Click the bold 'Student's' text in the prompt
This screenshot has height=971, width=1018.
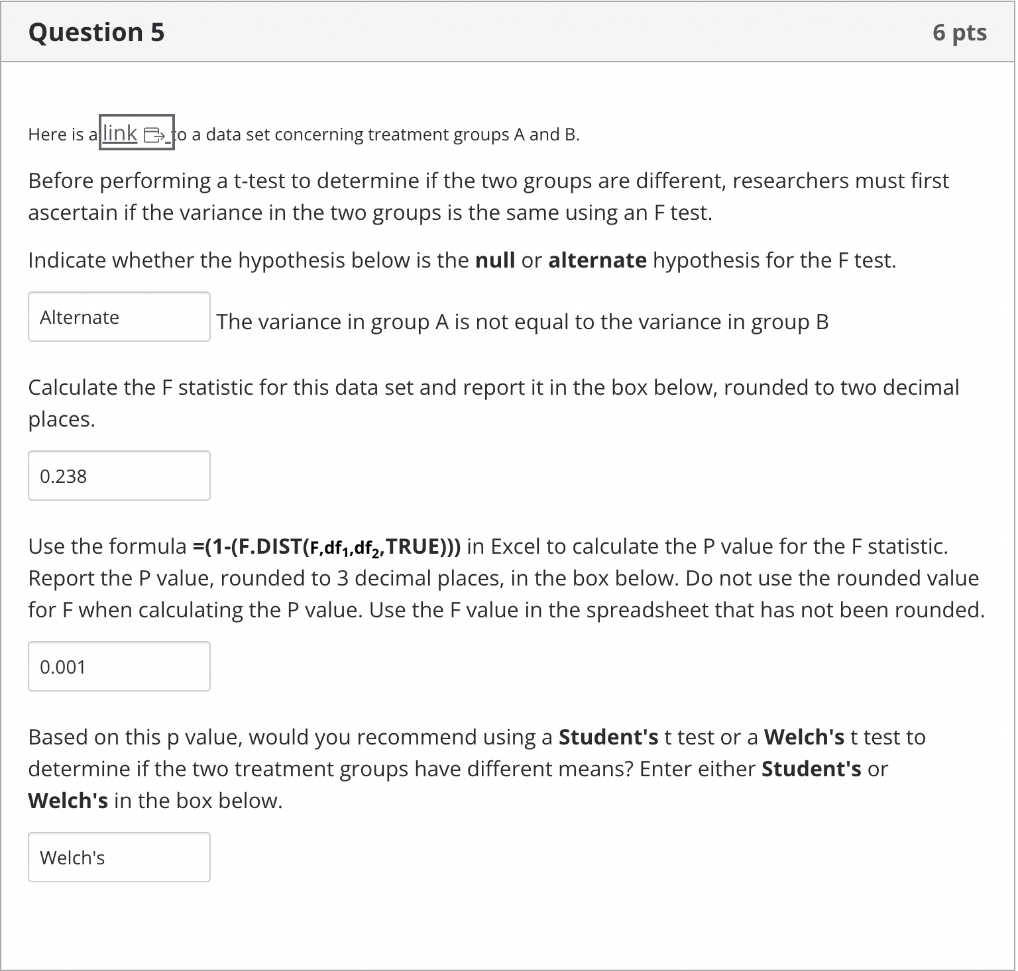(x=608, y=737)
